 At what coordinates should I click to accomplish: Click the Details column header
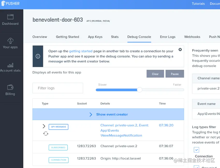105,104
